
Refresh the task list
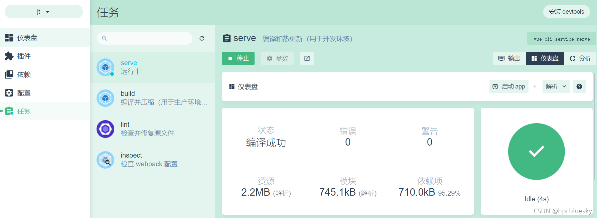[x=202, y=38]
